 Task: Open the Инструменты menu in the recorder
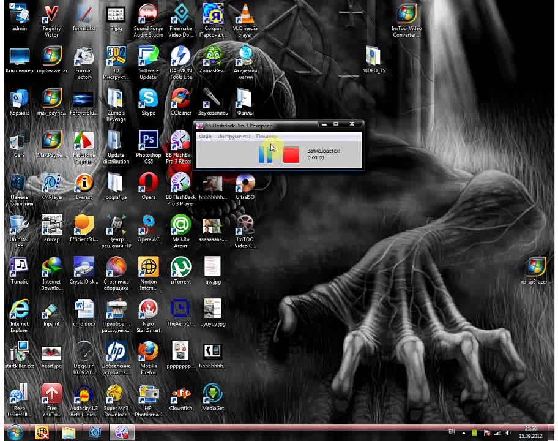[x=234, y=137]
